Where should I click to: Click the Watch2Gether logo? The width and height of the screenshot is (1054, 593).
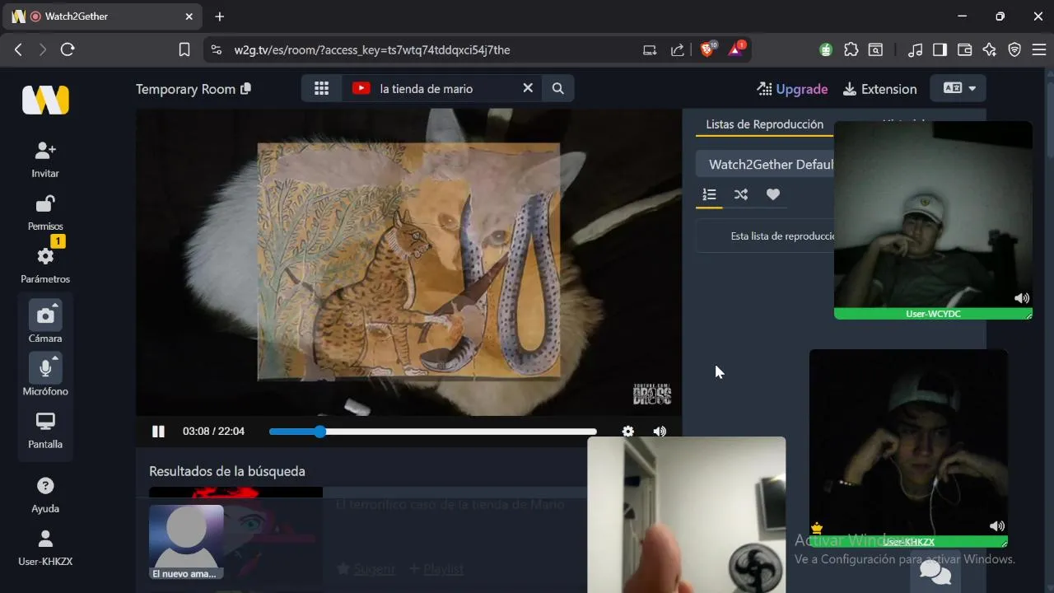(x=45, y=100)
